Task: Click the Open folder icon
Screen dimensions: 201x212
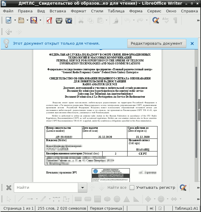Action: [x=21, y=20]
